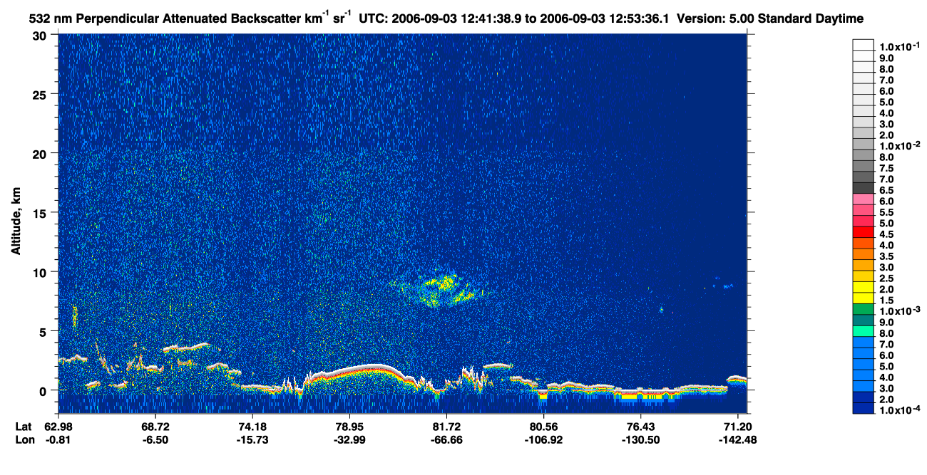Image resolution: width=927 pixels, height=475 pixels.
Task: Click the latitude value 74.18
Action: click(252, 427)
